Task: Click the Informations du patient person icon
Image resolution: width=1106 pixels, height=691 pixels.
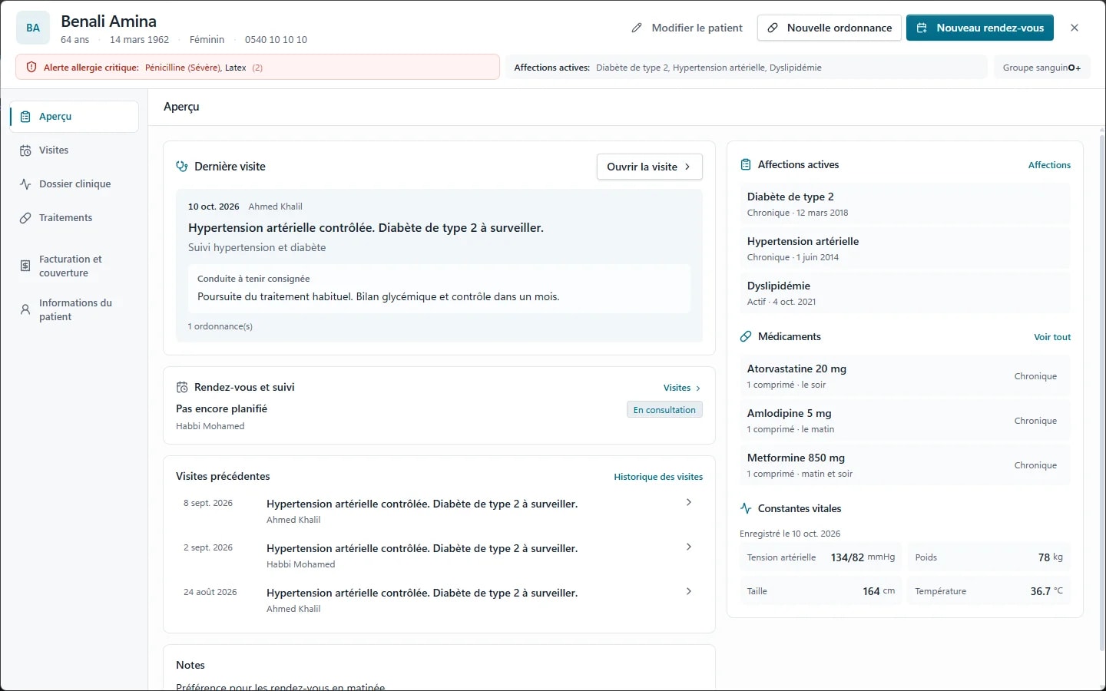Action: [25, 309]
